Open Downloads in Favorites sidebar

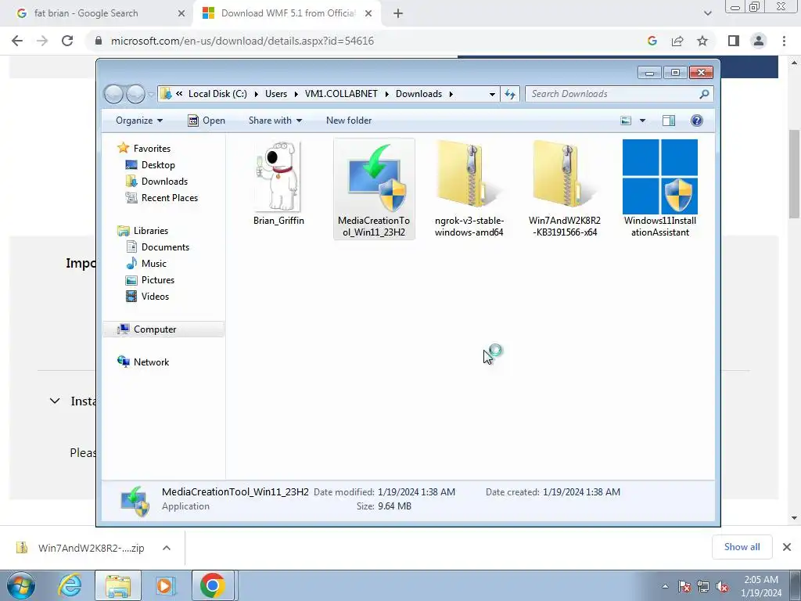pyautogui.click(x=164, y=182)
